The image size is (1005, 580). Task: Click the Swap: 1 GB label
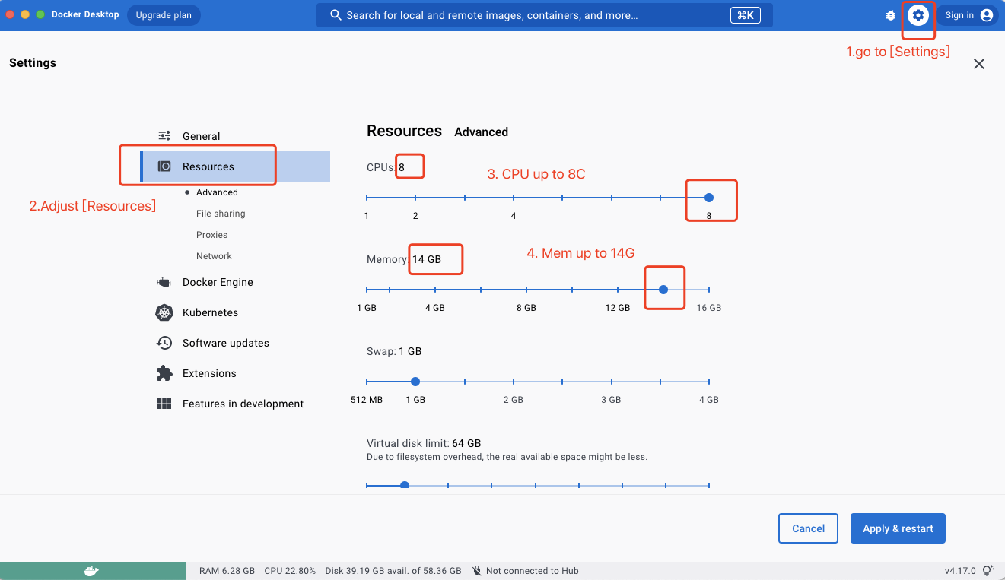pyautogui.click(x=394, y=351)
